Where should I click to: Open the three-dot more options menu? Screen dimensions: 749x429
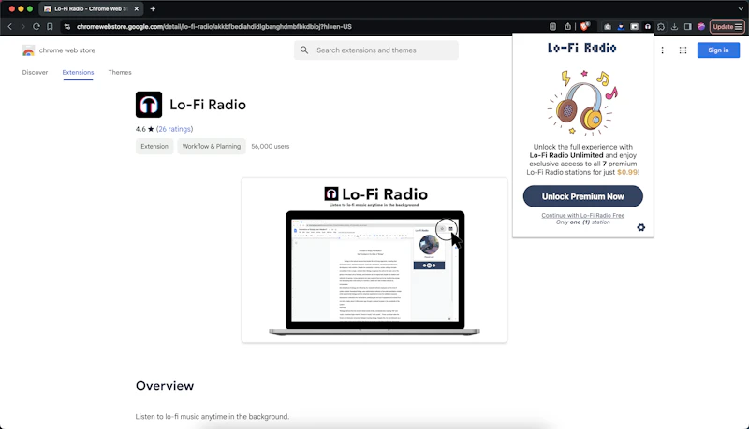point(662,50)
